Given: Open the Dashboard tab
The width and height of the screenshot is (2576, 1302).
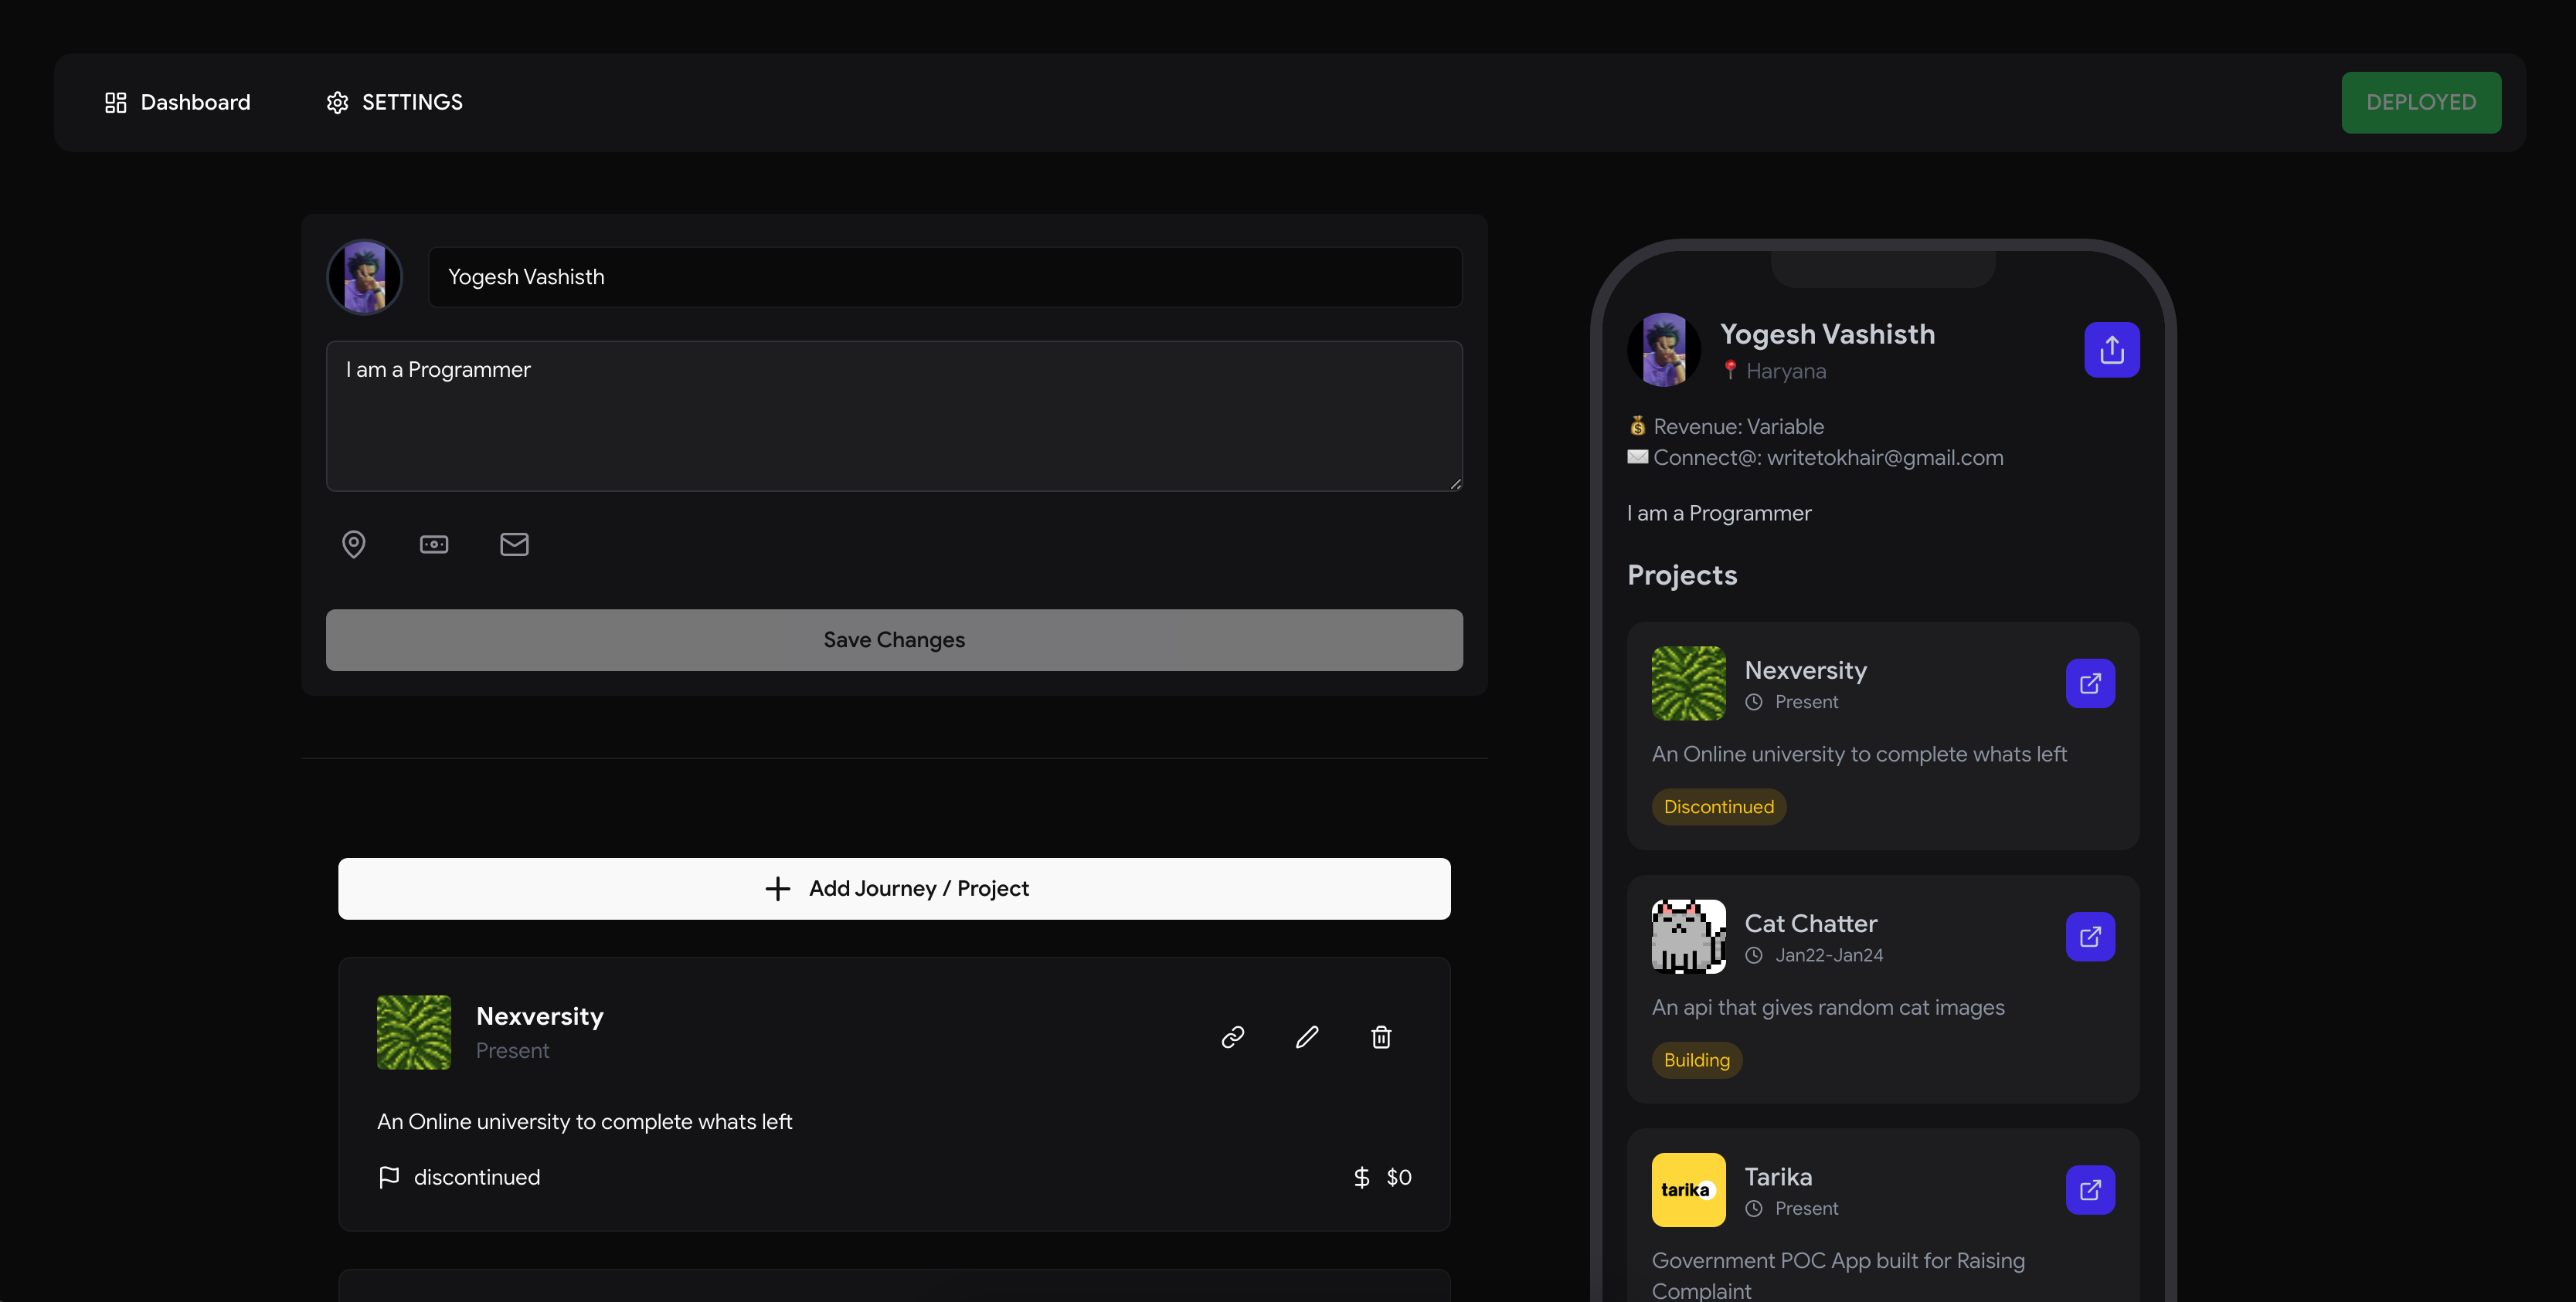Looking at the screenshot, I should tap(178, 102).
